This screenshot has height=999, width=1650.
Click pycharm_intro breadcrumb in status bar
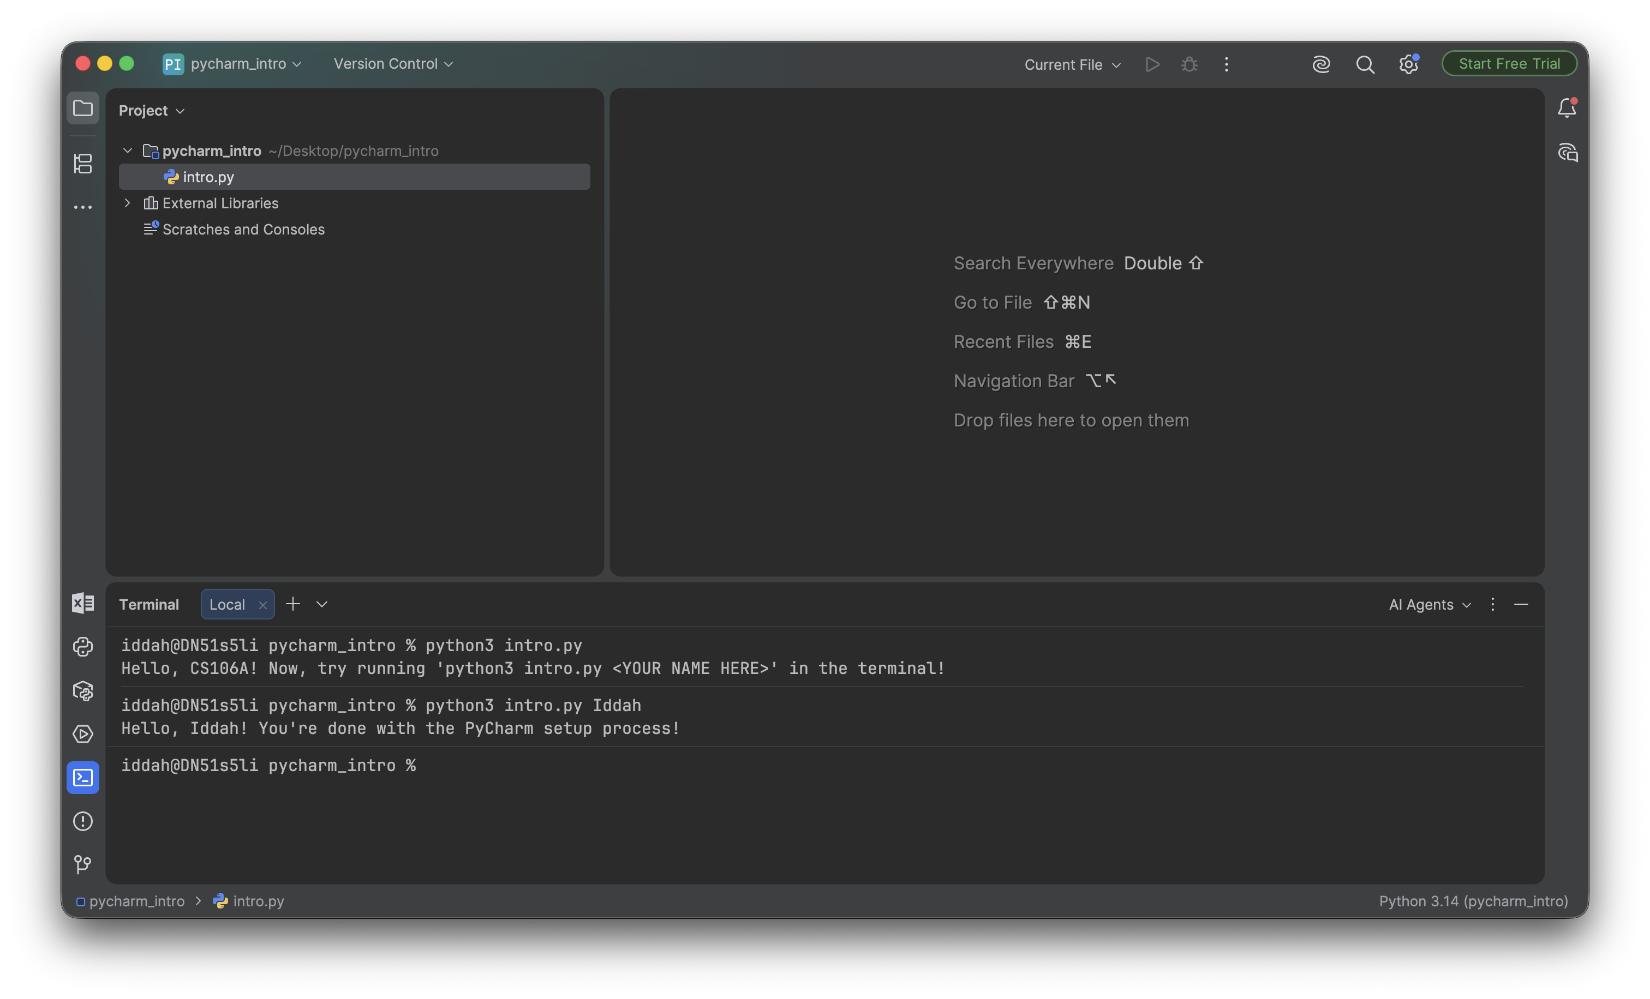[x=130, y=901]
